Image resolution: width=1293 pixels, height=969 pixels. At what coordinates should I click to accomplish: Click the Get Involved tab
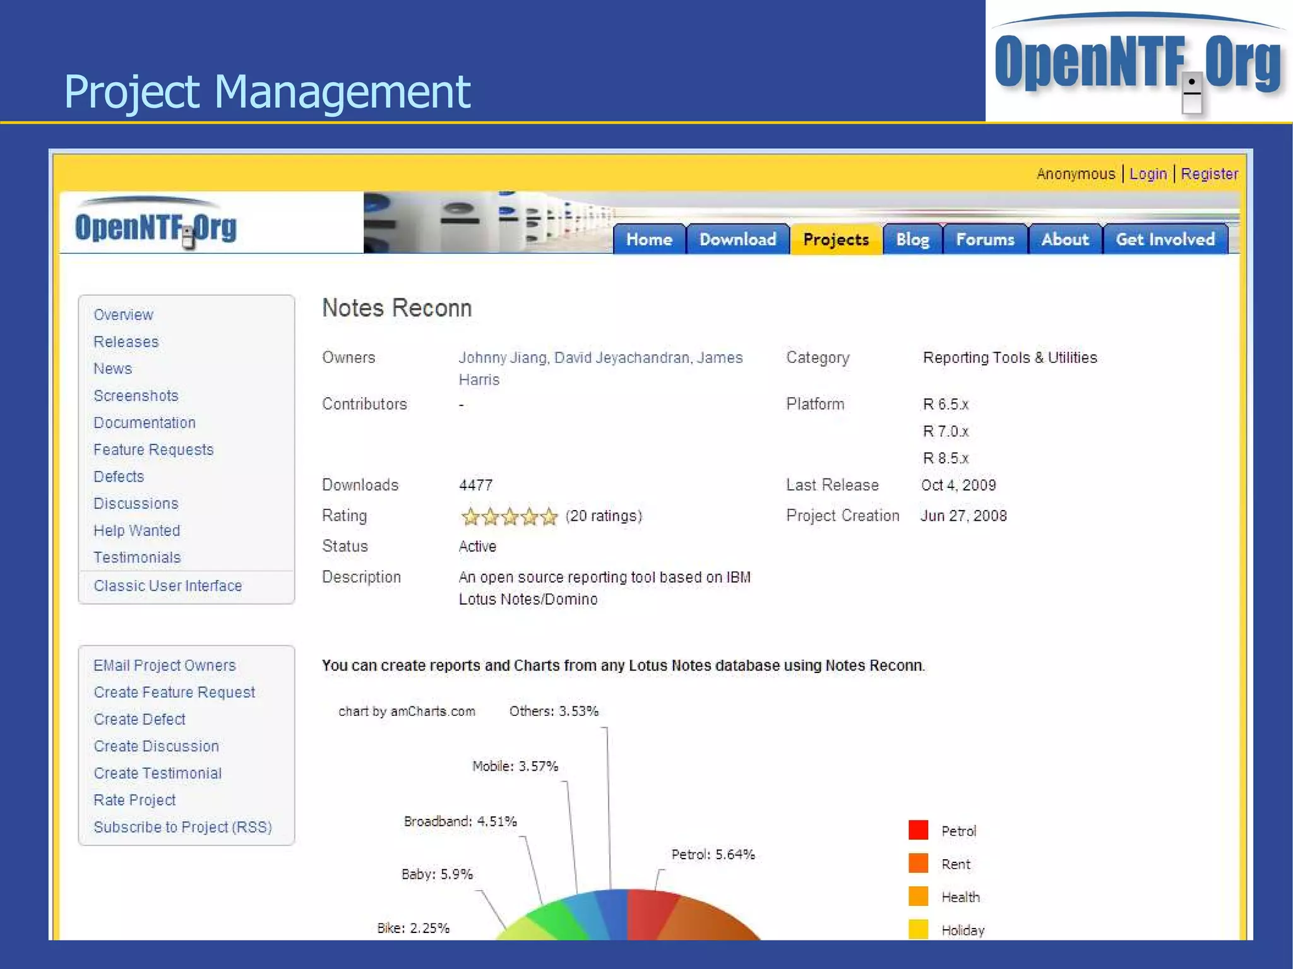coord(1165,239)
